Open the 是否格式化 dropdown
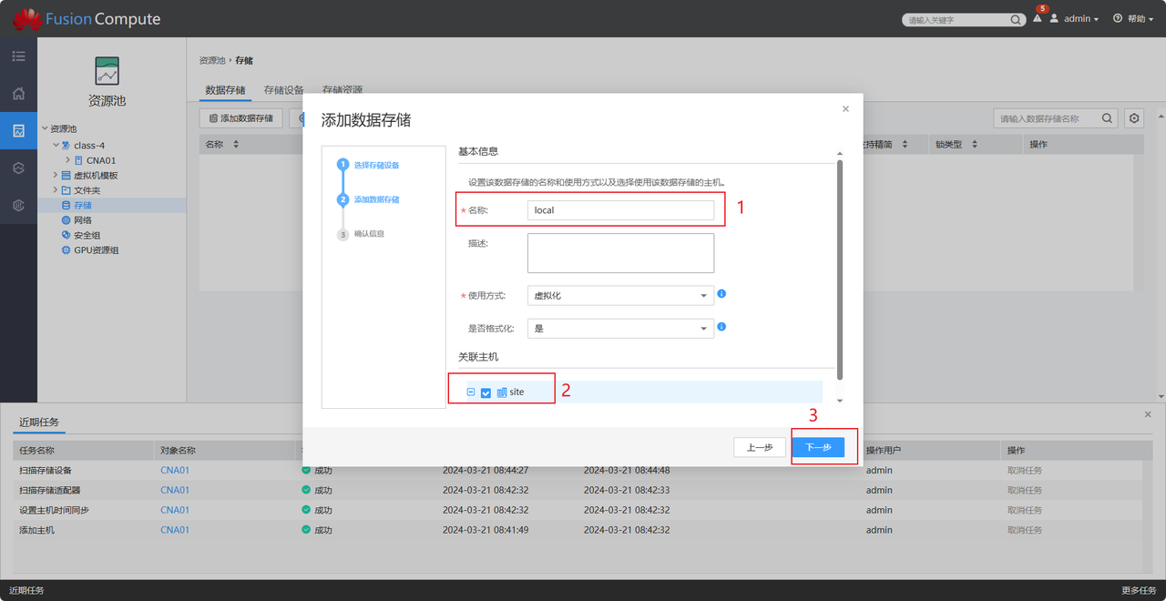Image resolution: width=1166 pixels, height=601 pixels. click(x=620, y=329)
